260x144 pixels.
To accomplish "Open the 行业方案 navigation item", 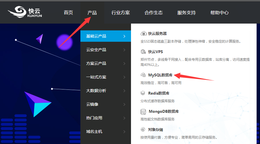I will (120, 13).
